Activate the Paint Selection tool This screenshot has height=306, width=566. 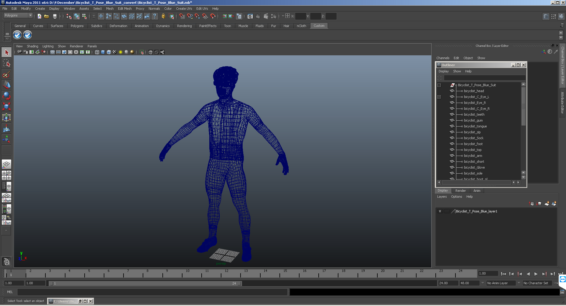tap(6, 74)
